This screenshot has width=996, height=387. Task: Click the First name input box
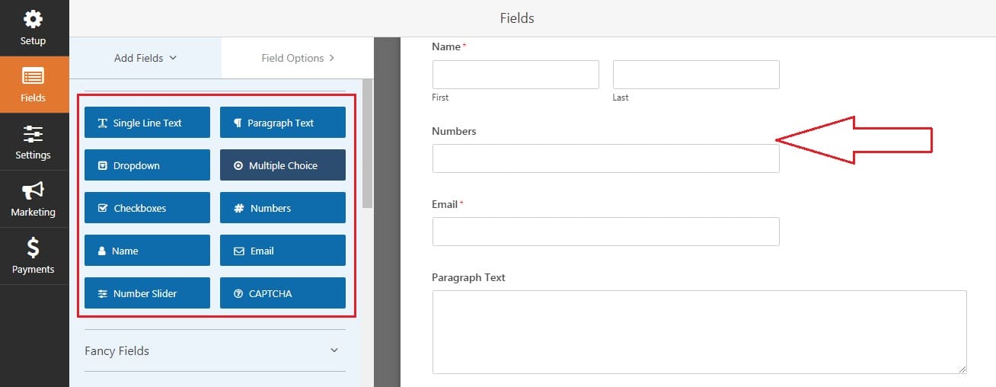click(516, 75)
